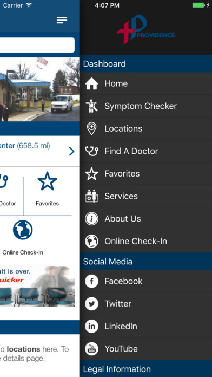This screenshot has height=377, width=212.
Task: Tap the 4:07 PM clock in status bar
Action: 107,5
